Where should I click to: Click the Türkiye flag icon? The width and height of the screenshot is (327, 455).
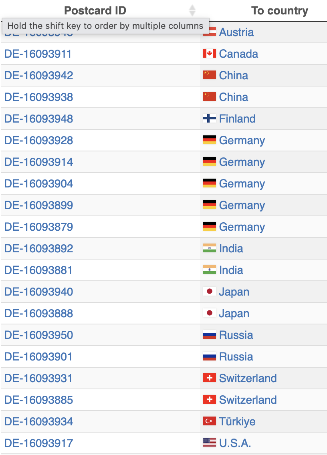point(210,421)
